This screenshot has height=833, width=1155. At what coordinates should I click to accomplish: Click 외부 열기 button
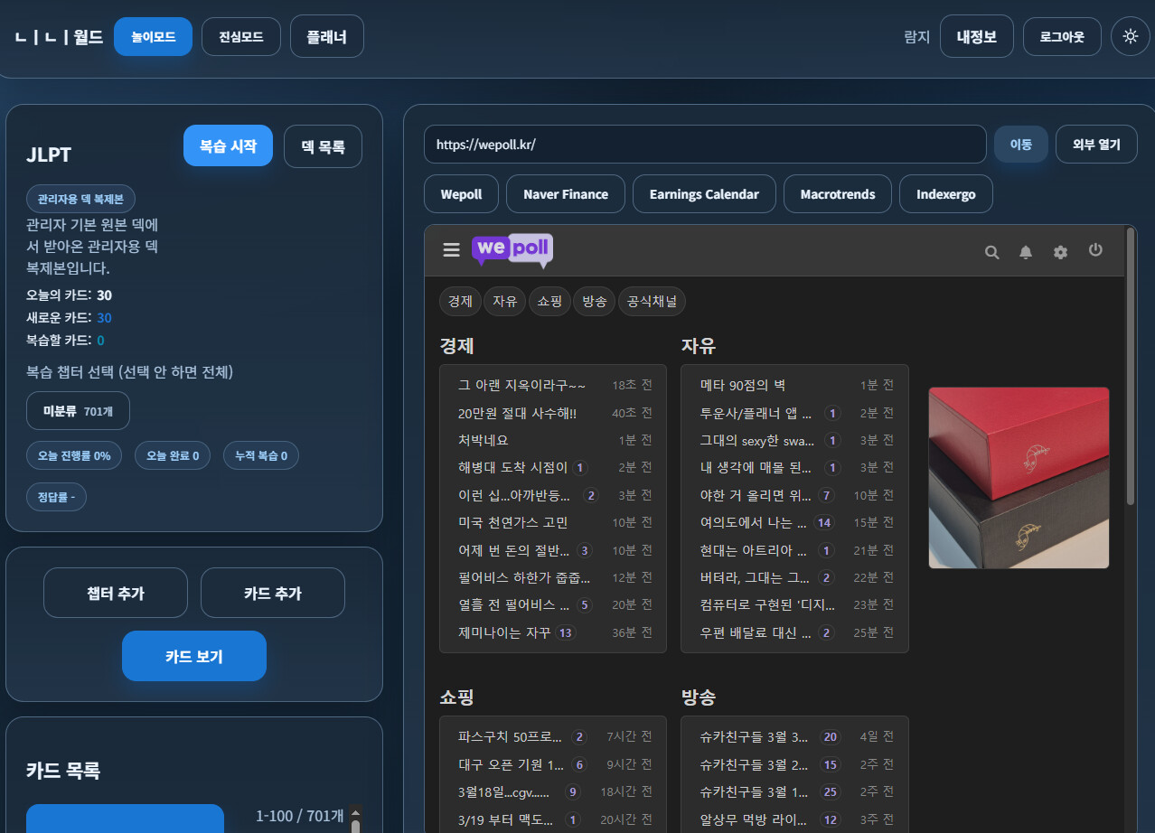pos(1096,145)
